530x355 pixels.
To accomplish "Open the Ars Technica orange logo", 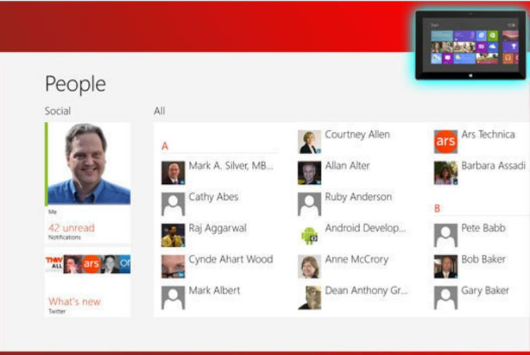I will 445,142.
